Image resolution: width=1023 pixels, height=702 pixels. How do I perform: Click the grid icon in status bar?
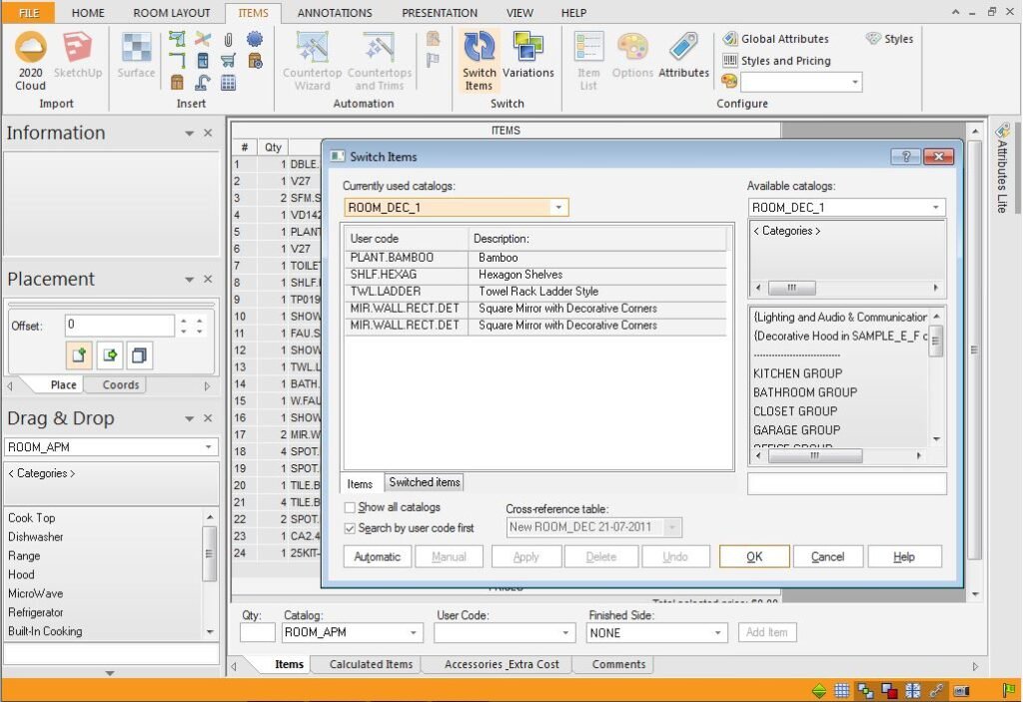tap(842, 690)
